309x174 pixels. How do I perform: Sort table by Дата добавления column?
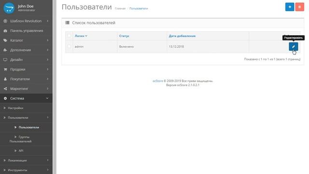182,36
